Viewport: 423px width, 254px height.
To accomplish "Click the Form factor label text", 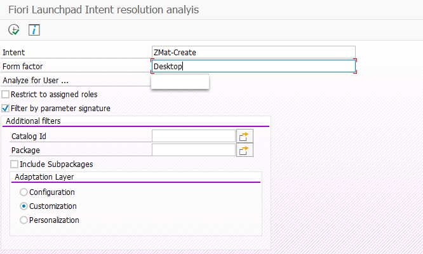I will pos(23,66).
